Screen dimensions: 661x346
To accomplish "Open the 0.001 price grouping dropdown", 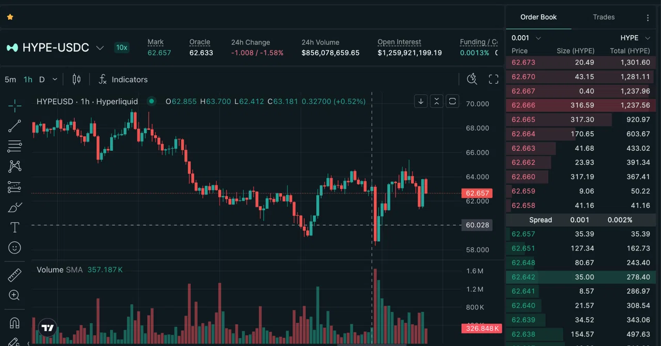I will click(526, 38).
